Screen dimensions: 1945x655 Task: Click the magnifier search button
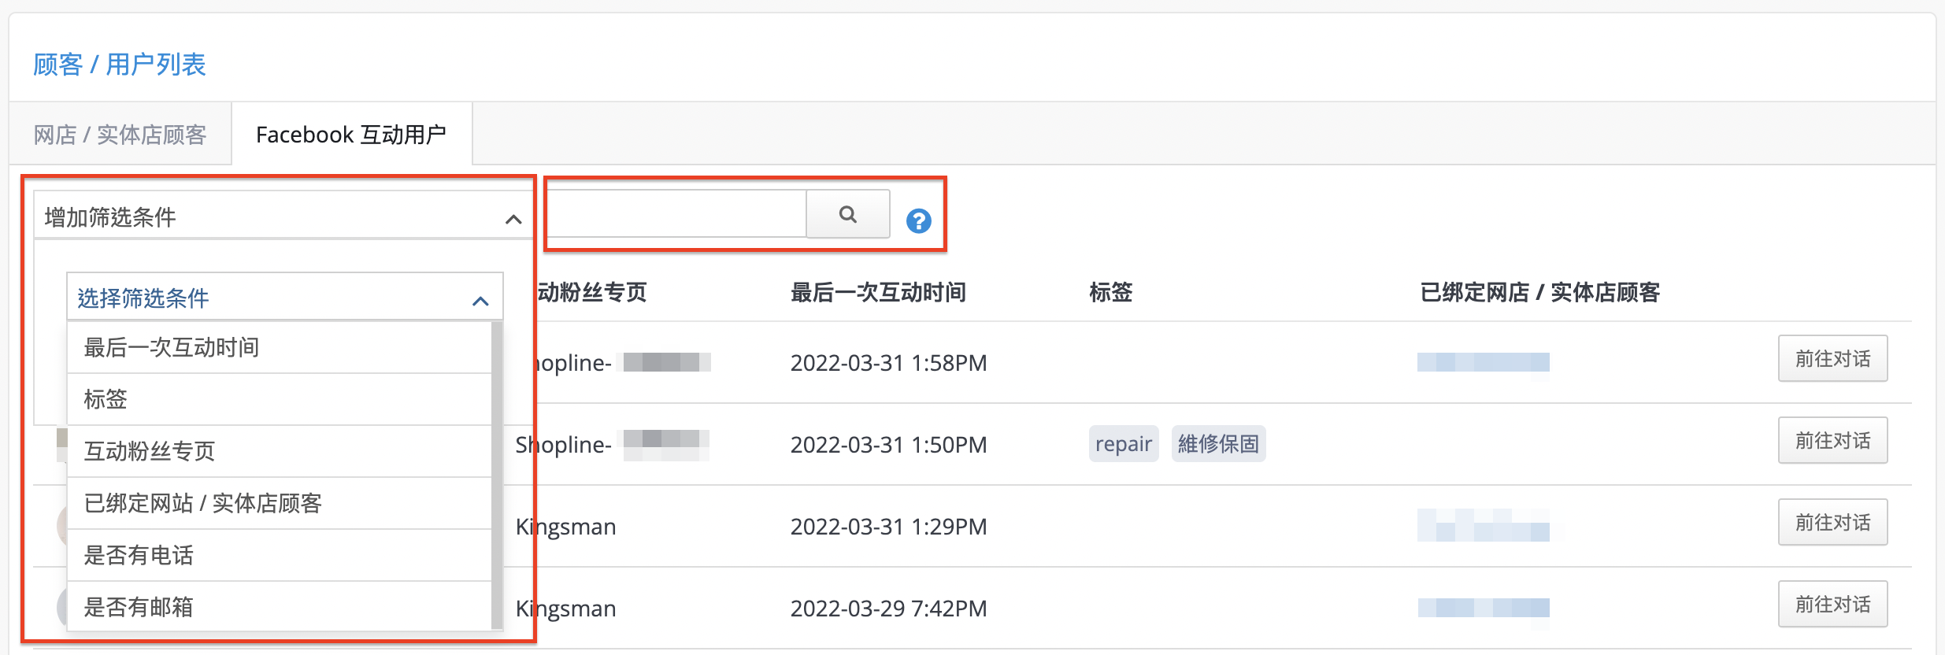848,214
